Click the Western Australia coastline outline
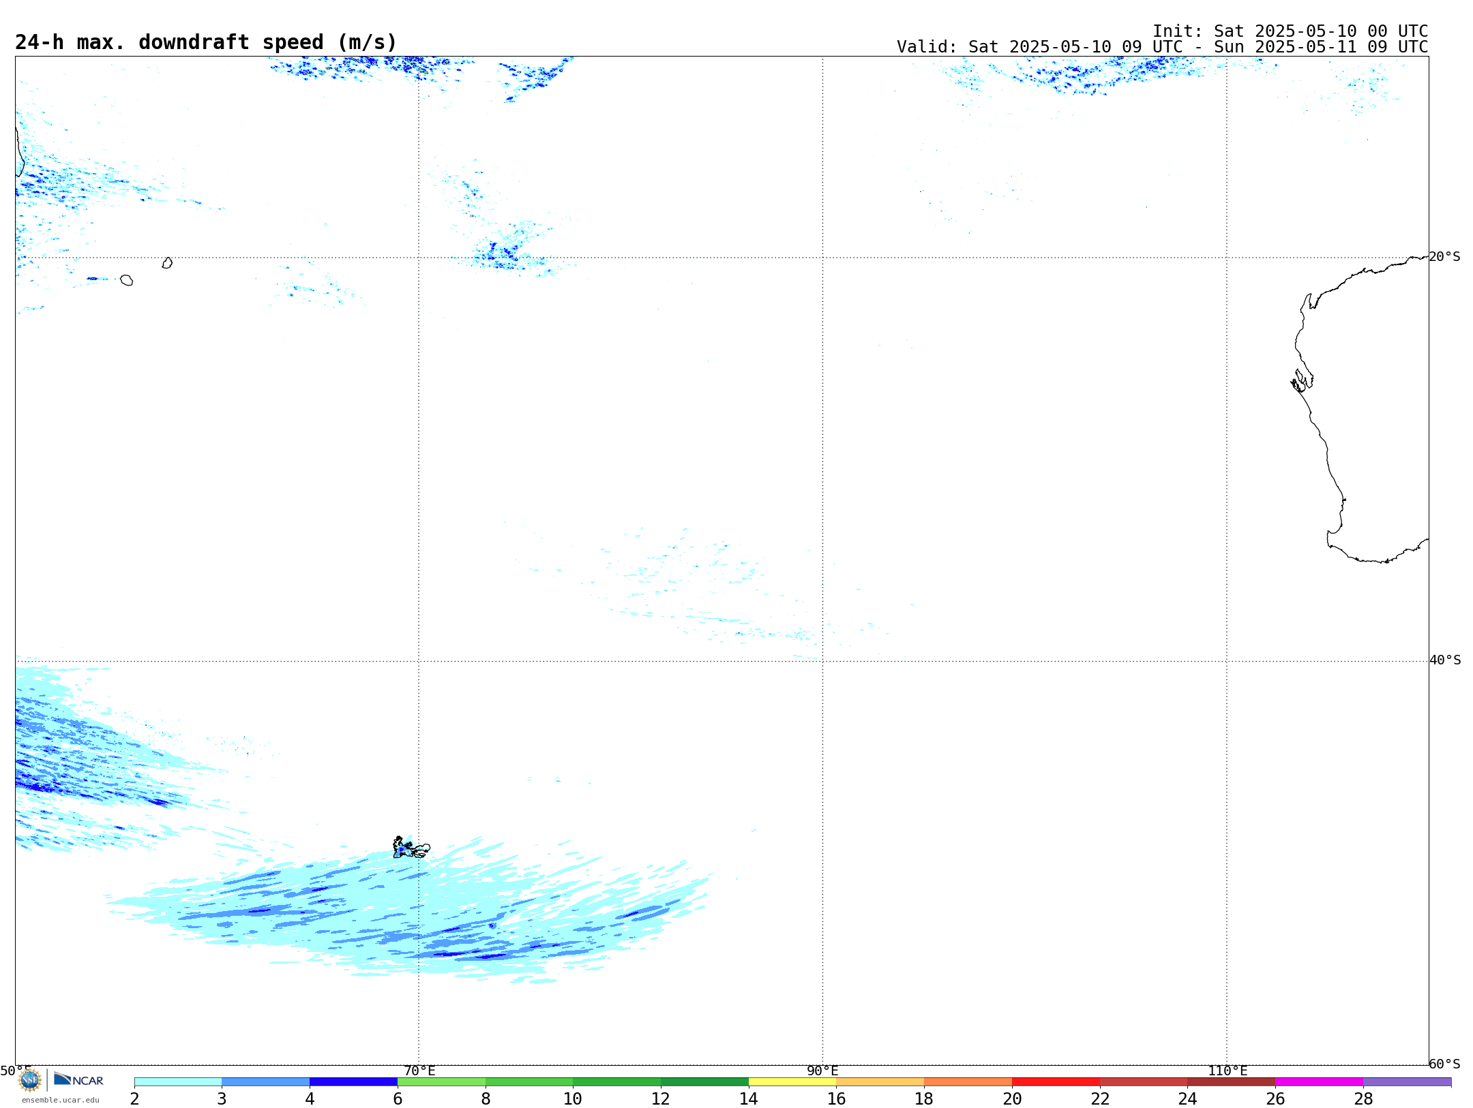Image resolution: width=1473 pixels, height=1108 pixels. (1360, 409)
